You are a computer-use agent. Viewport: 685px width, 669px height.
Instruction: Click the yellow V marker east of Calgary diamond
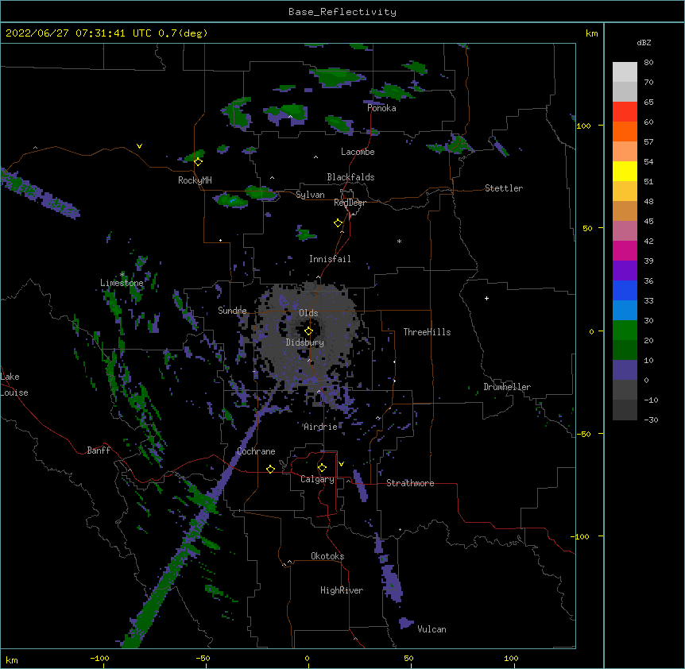click(341, 464)
